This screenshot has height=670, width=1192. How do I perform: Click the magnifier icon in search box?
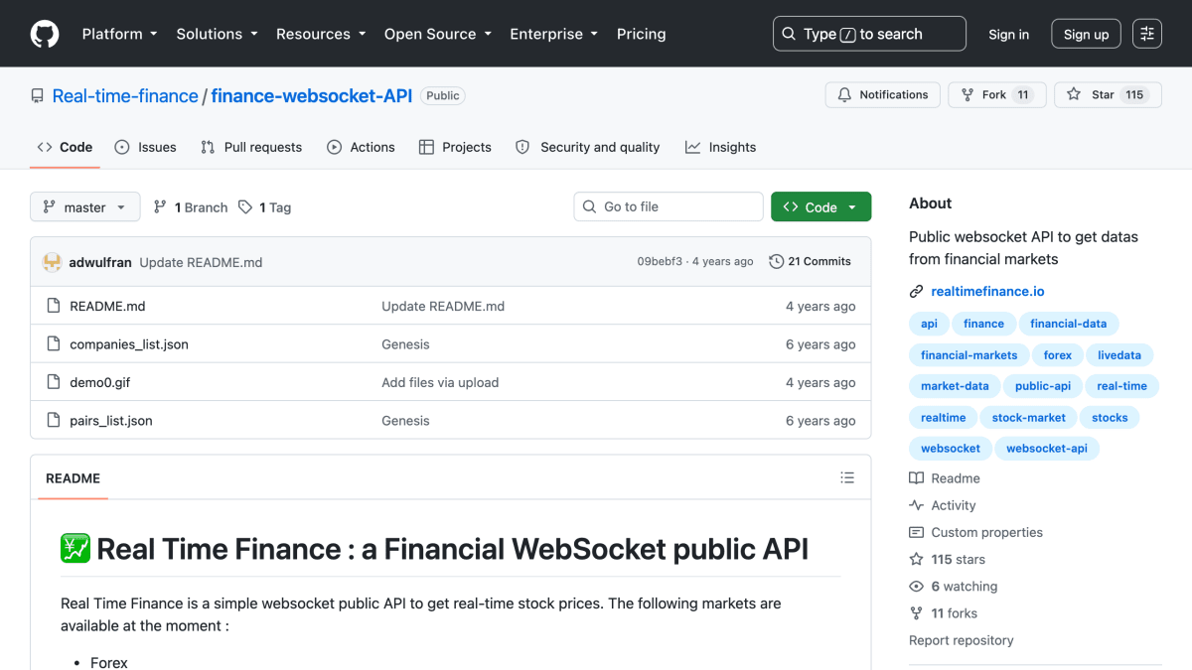[x=789, y=34]
